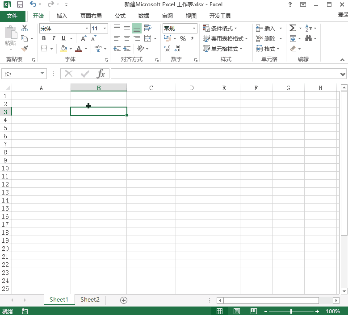Switch to Page Layout view
This screenshot has height=315, width=348.
coord(237,311)
